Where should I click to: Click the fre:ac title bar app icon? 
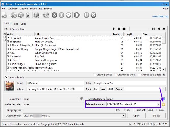(x=3, y=4)
